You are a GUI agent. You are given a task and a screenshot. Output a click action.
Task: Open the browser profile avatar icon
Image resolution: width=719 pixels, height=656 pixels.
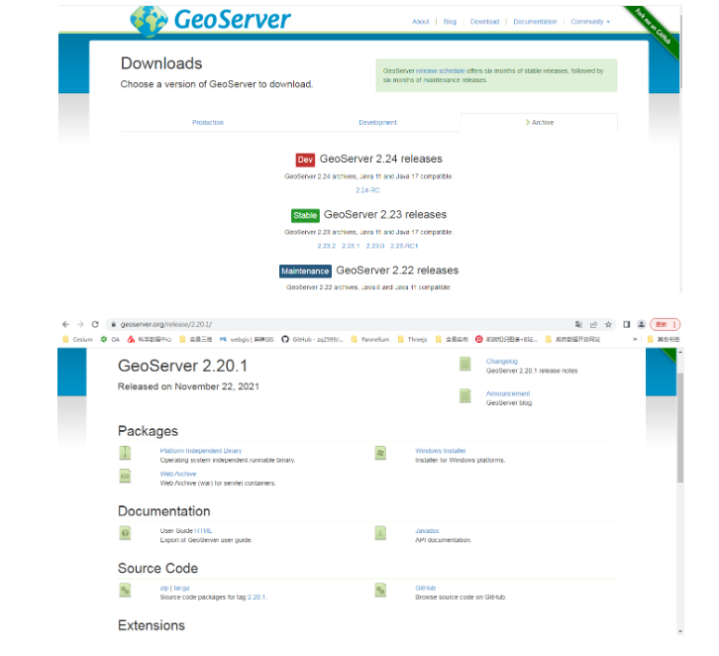tap(641, 324)
